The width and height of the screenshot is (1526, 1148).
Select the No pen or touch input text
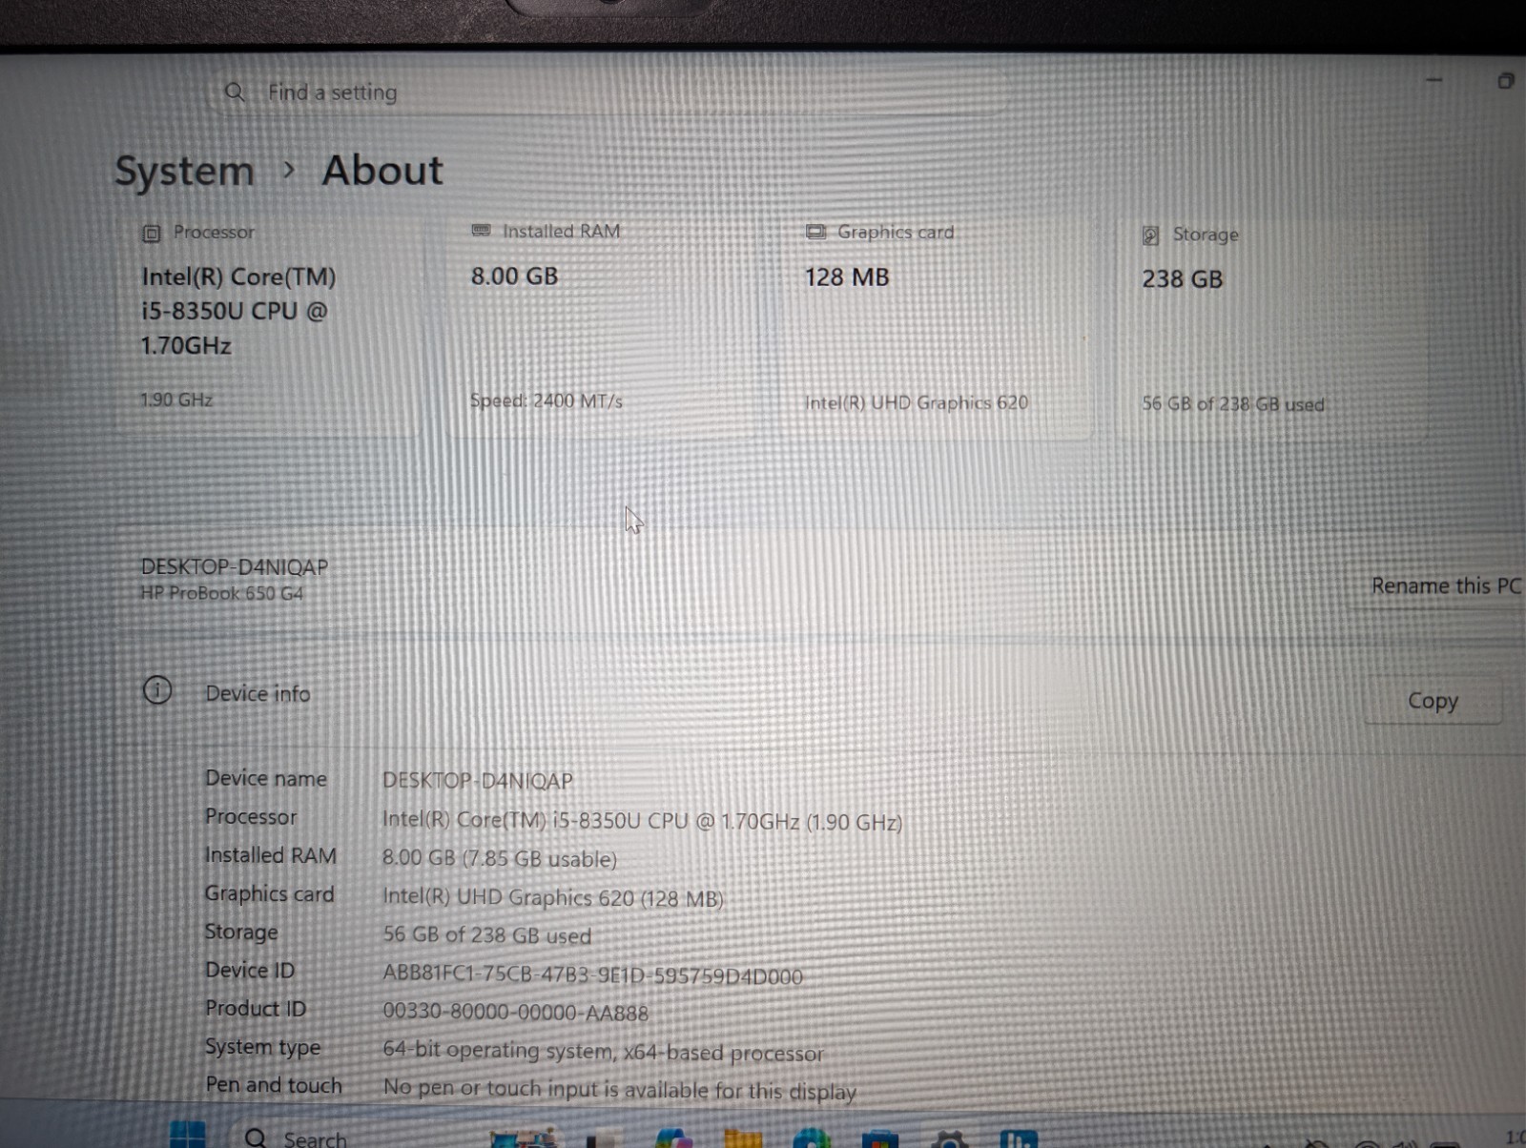tap(620, 1089)
